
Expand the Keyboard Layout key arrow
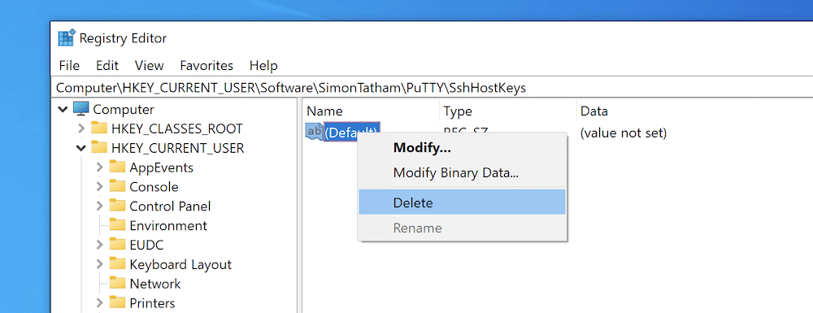[99, 264]
